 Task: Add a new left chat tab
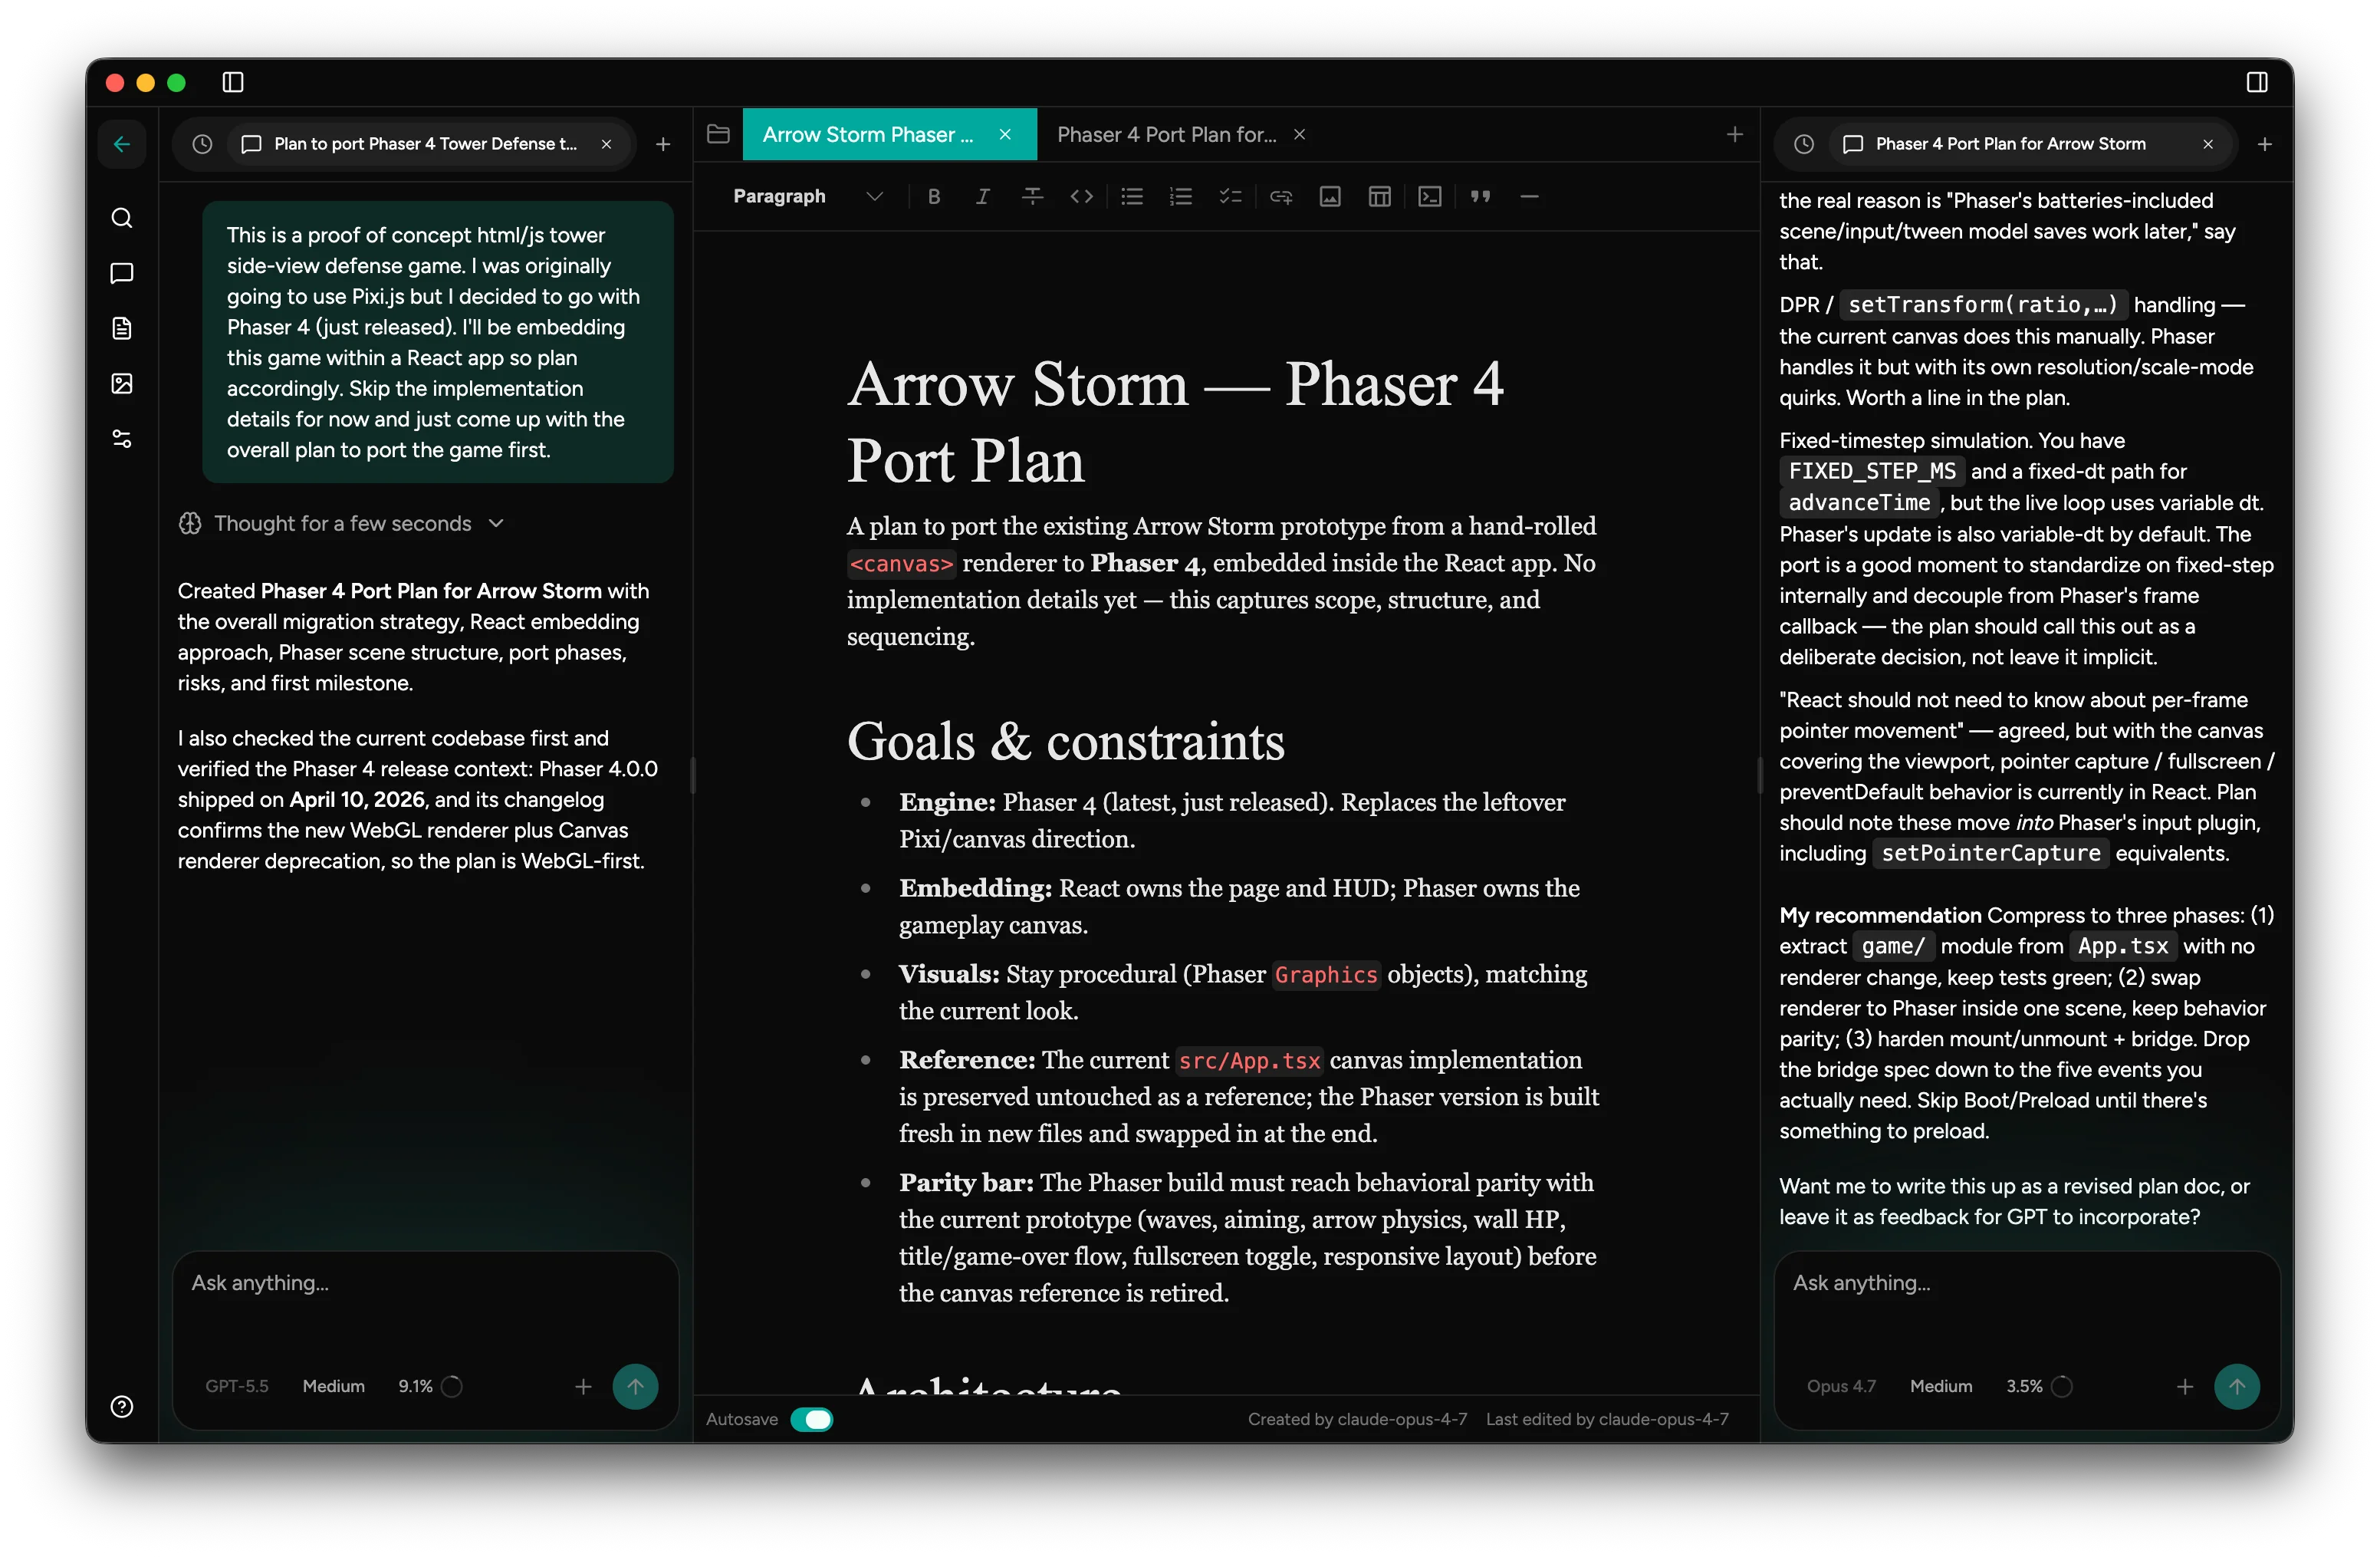point(662,144)
